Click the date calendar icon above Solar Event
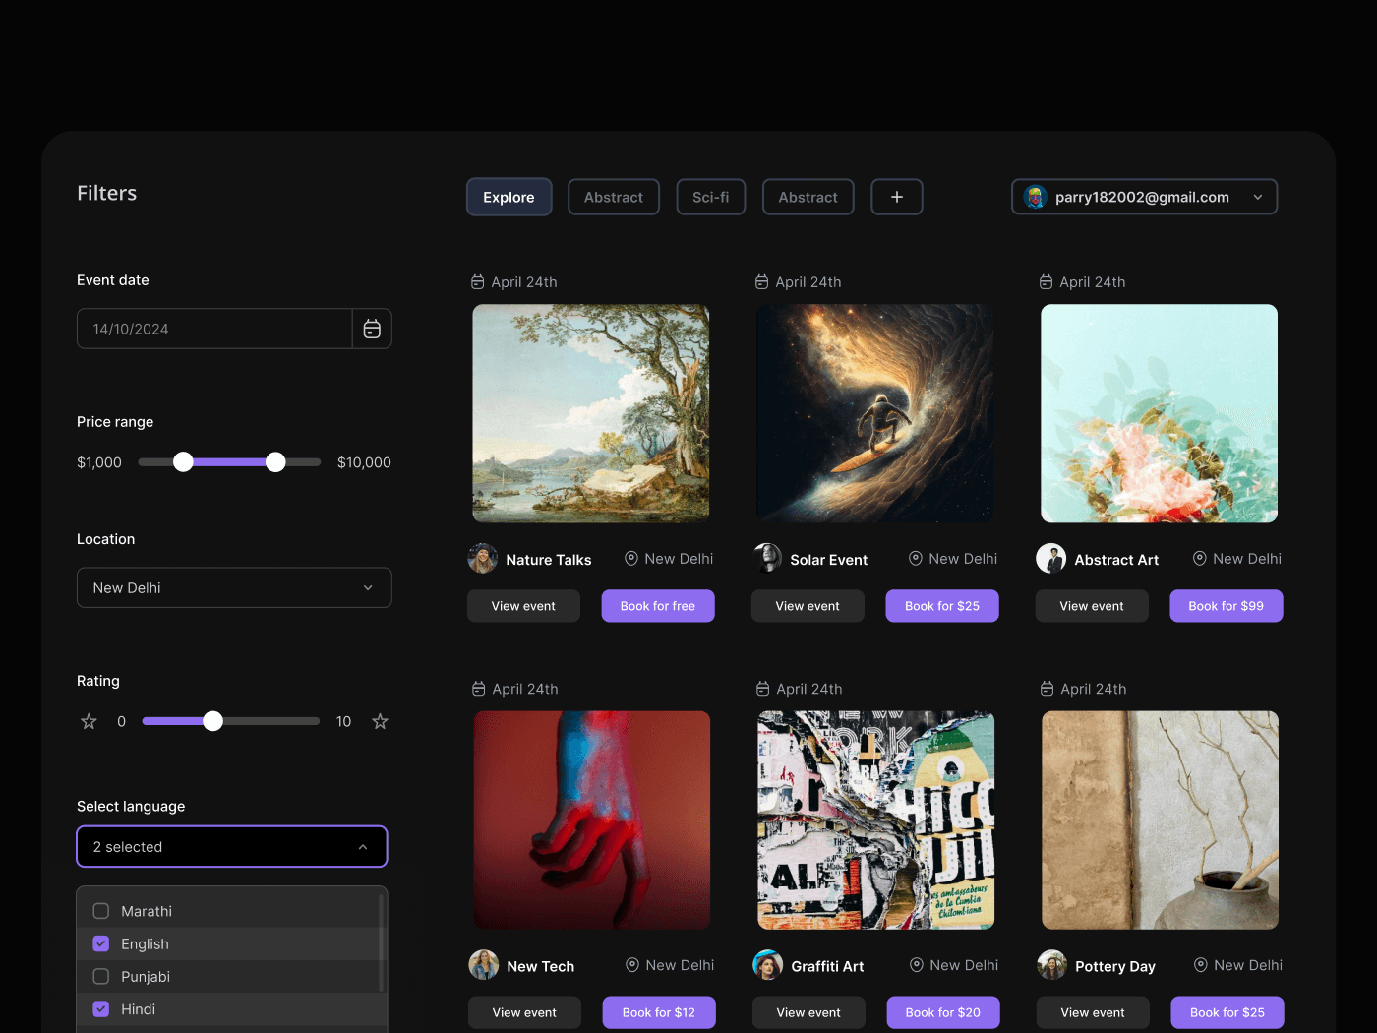 coord(761,282)
